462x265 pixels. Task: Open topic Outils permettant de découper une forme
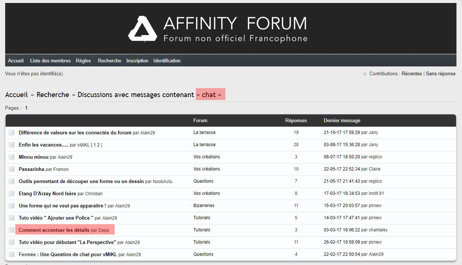point(81,181)
